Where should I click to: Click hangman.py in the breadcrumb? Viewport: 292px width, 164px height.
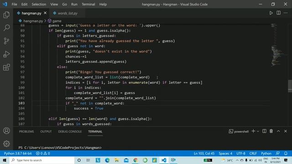point(33,21)
